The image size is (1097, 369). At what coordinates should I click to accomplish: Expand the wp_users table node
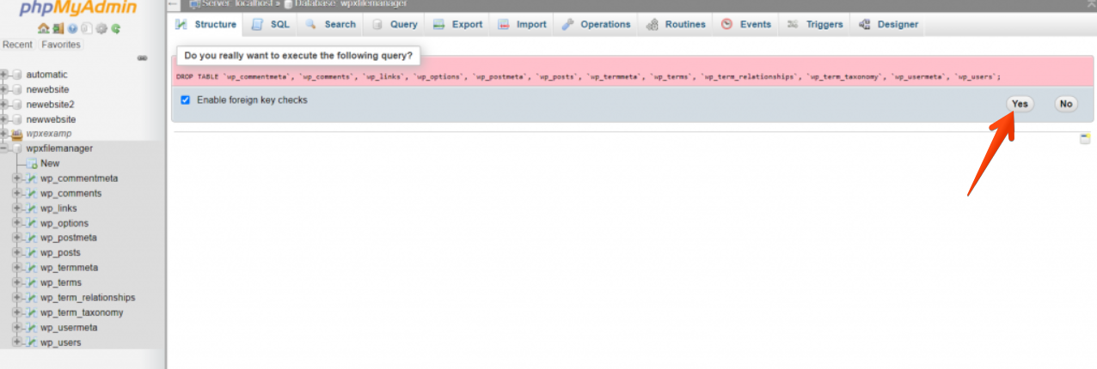point(16,342)
